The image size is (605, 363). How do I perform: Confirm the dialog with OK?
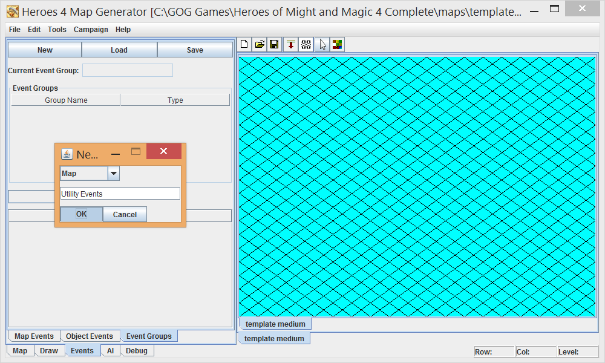[82, 214]
